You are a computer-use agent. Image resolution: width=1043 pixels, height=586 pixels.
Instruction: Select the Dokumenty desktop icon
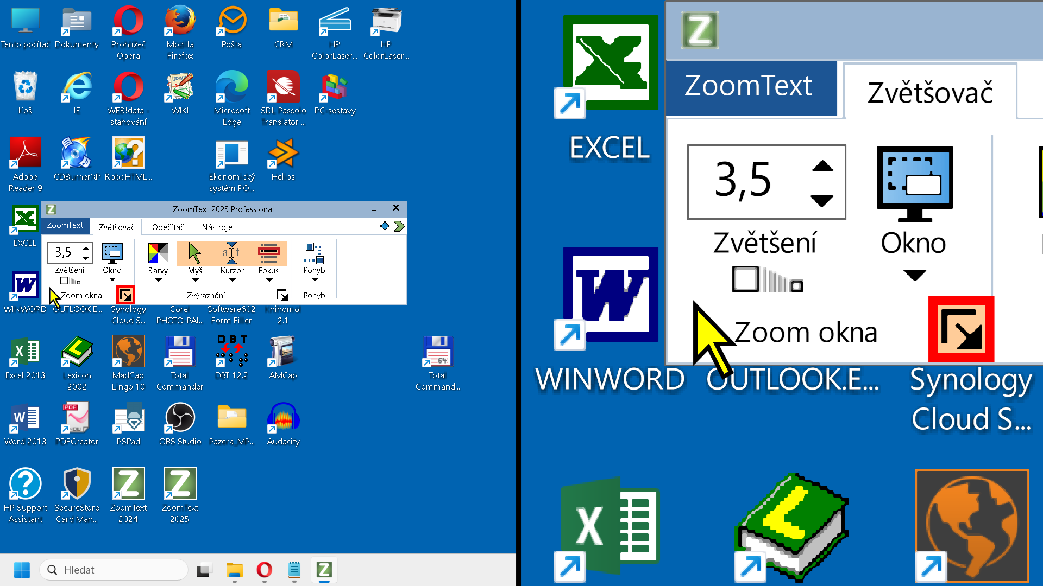pos(77,28)
